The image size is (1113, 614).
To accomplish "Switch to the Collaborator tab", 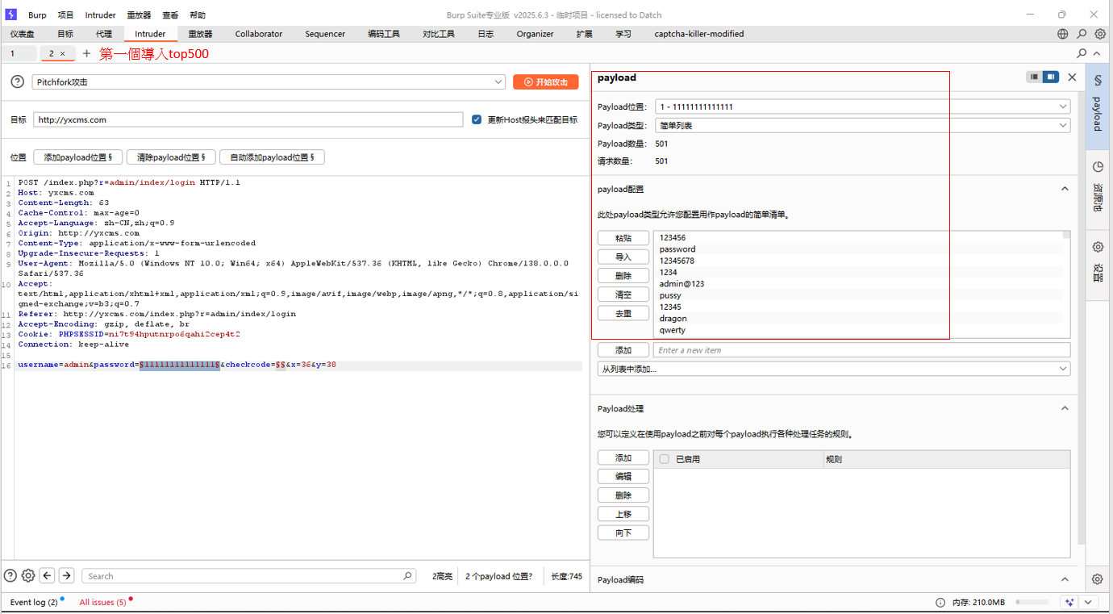I will pyautogui.click(x=259, y=34).
